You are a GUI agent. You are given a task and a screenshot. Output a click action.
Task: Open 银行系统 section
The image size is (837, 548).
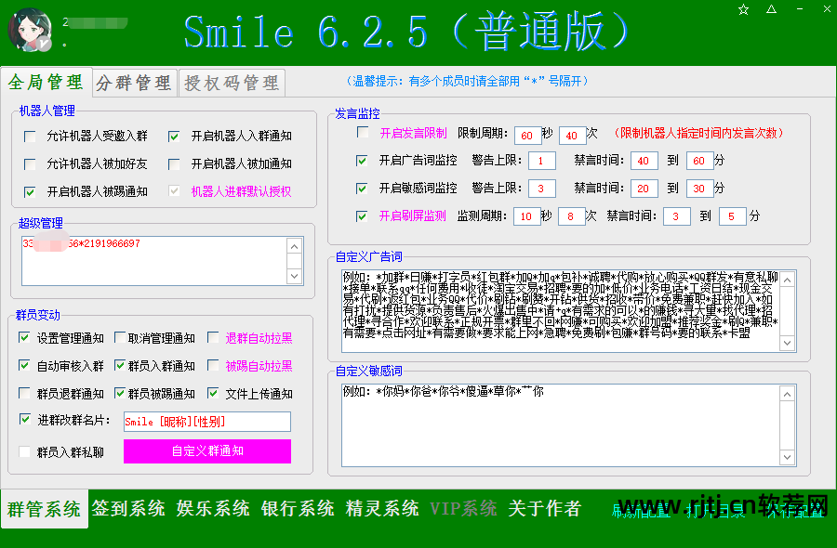tap(298, 508)
